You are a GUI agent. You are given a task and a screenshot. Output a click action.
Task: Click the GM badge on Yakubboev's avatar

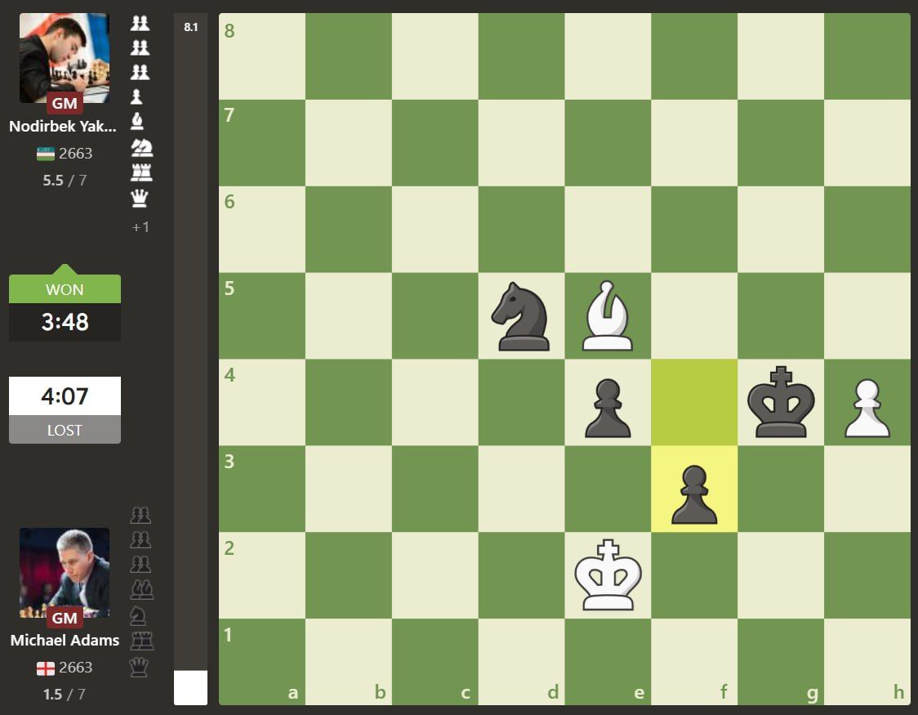coord(65,103)
